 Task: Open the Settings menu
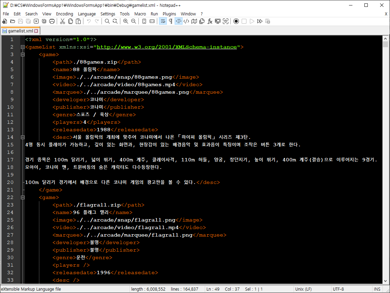[x=108, y=14]
